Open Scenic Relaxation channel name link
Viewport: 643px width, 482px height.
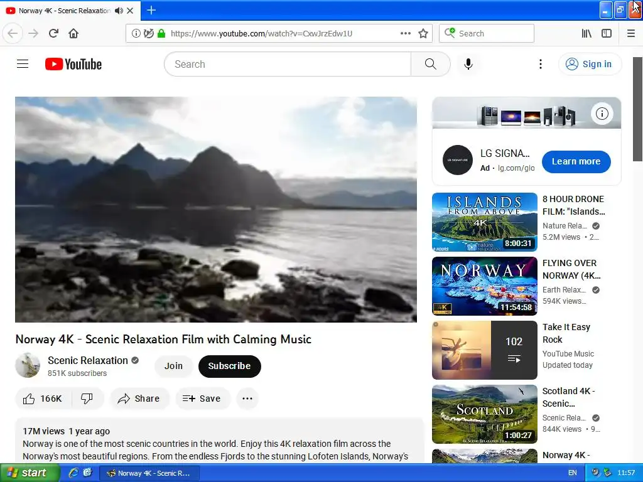coord(88,360)
